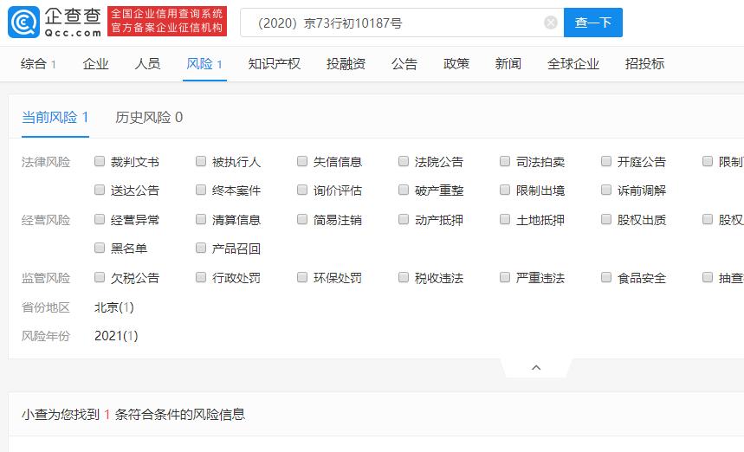The width and height of the screenshot is (744, 452).
Task: Check the 税收违法 checkbox
Action: click(x=404, y=277)
